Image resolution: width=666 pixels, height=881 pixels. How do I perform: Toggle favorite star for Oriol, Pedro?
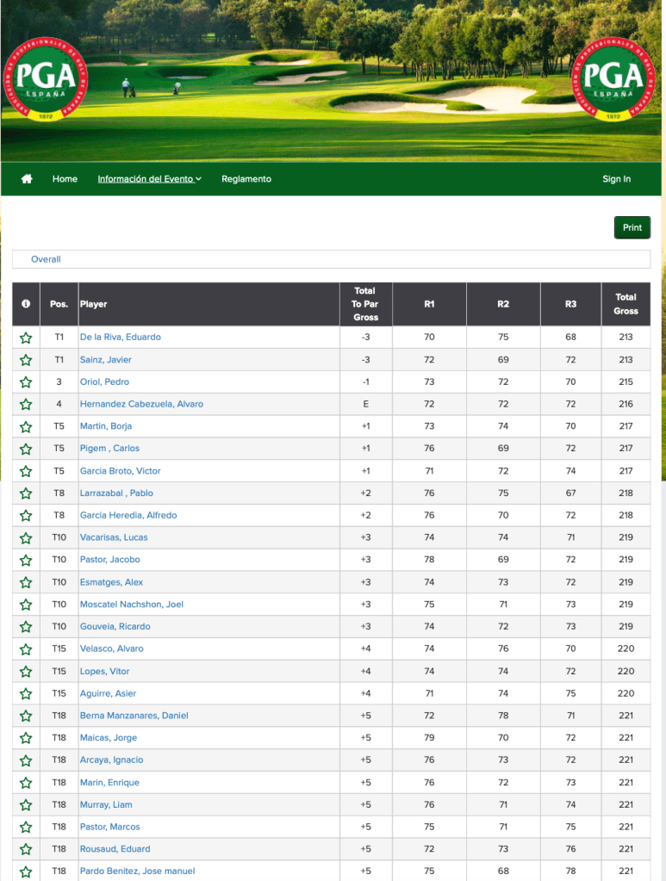click(x=26, y=382)
